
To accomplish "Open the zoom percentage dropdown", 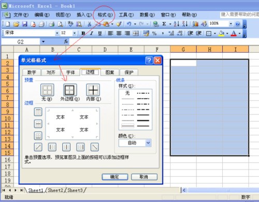I will coord(231,24).
